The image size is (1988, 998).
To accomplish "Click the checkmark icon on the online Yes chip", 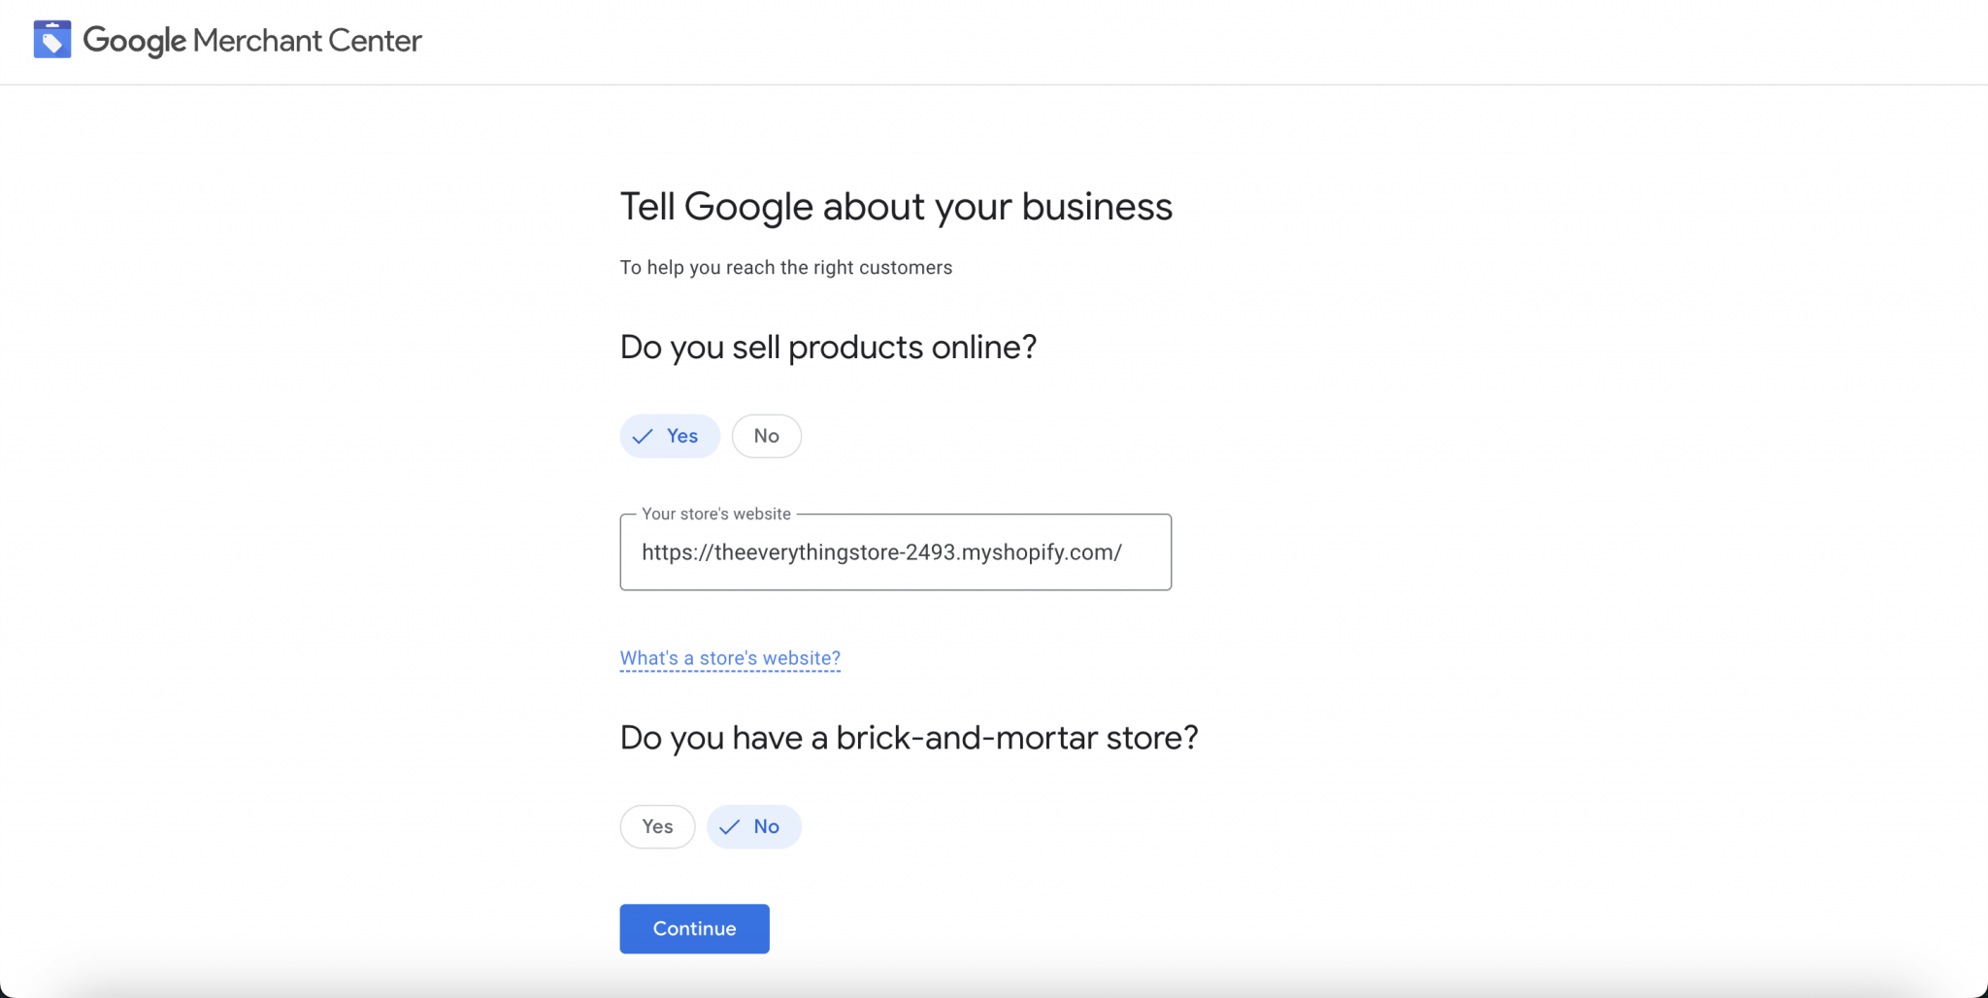I will [643, 437].
